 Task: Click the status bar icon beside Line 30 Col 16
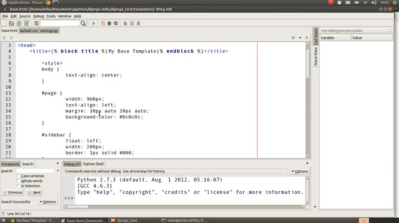[3, 214]
